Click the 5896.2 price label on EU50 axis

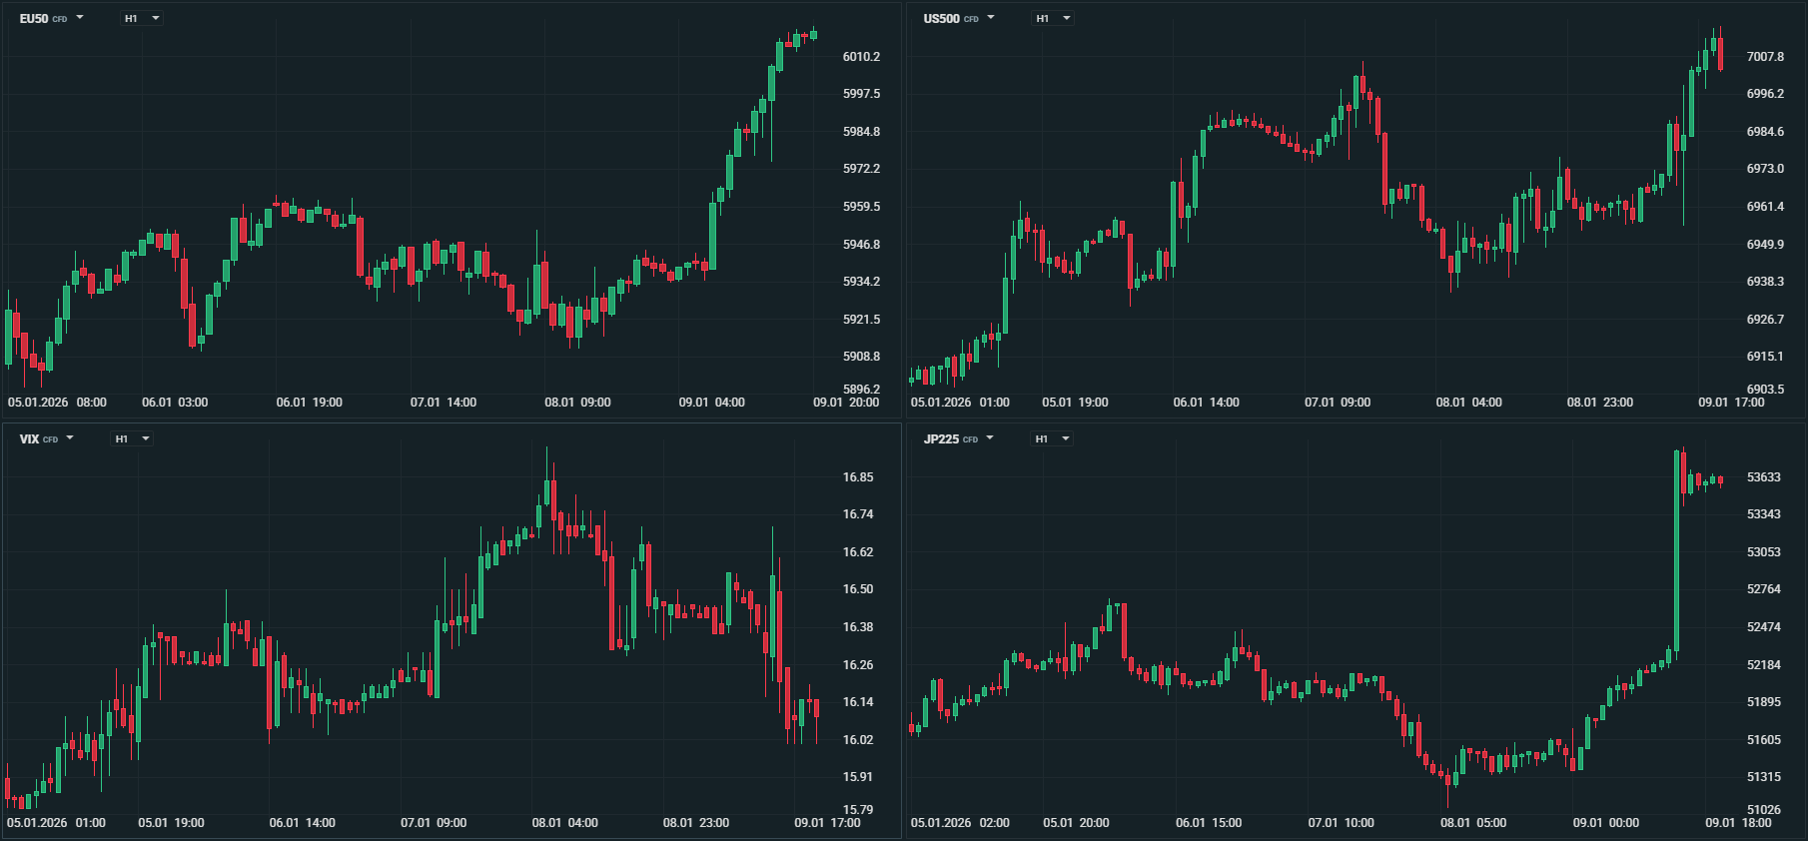[861, 390]
